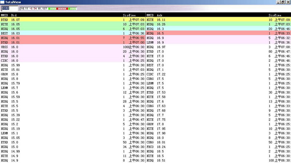
Task: Select the NSDQ ask row at 17.1
Action: (x=219, y=70)
